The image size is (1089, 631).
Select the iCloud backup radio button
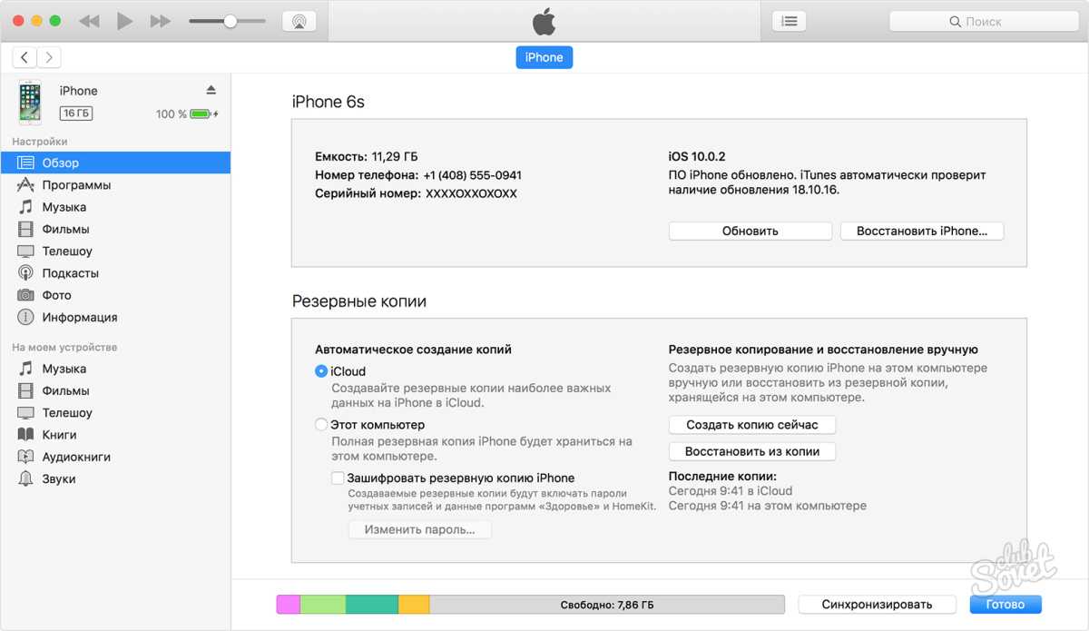pos(321,371)
